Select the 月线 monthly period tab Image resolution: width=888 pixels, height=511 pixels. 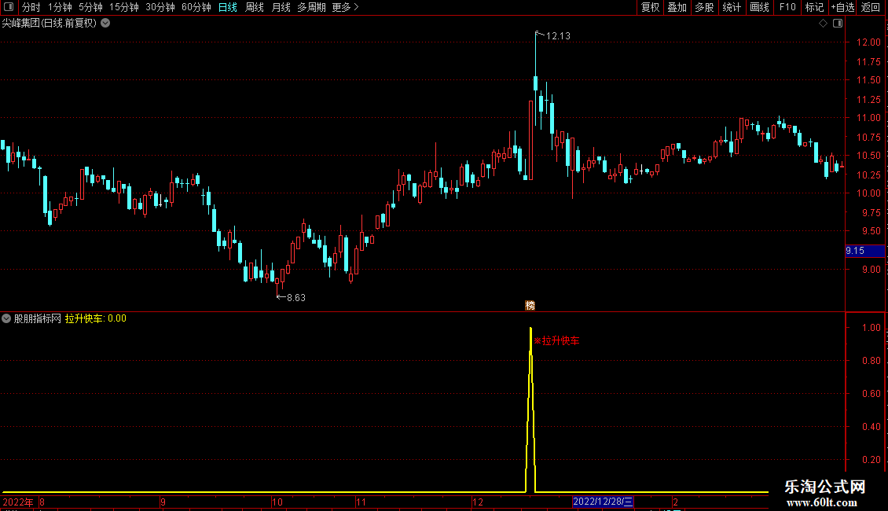[x=281, y=7]
